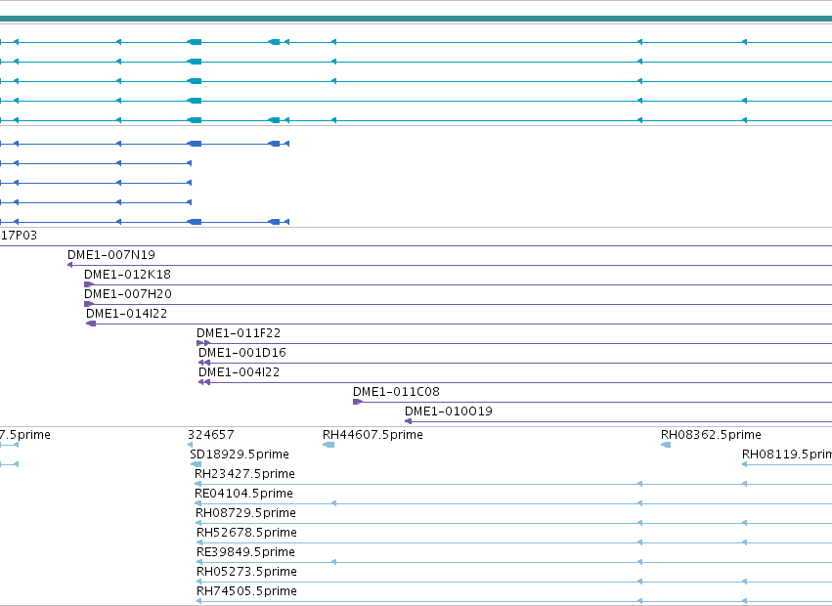The height and width of the screenshot is (606, 832).
Task: Click the RH08362.5prime EST name
Action: click(x=711, y=435)
